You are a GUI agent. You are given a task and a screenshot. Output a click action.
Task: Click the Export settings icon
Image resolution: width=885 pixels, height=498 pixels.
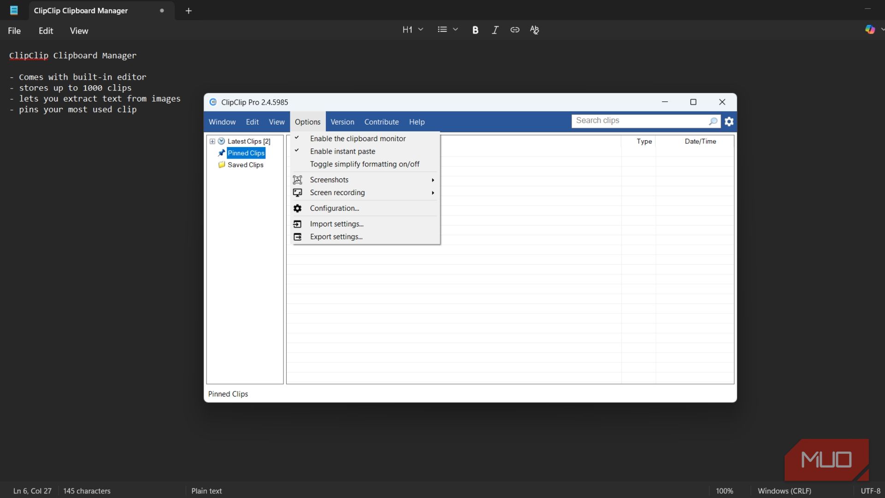click(298, 237)
